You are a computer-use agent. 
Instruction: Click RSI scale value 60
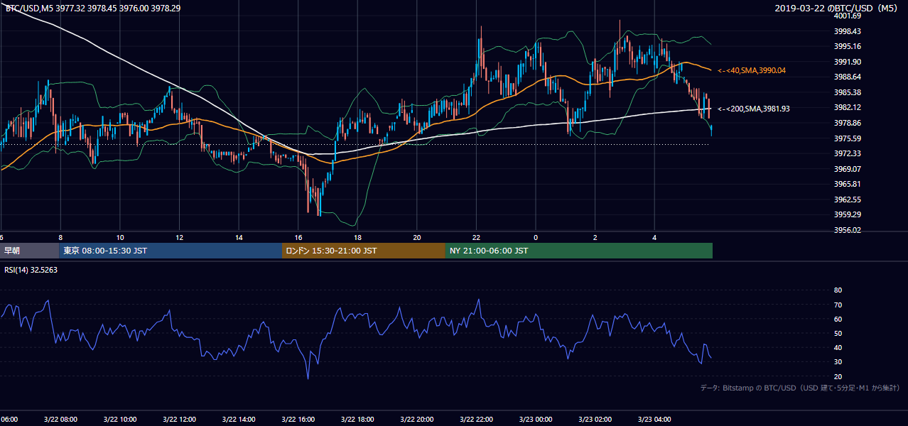click(x=838, y=319)
